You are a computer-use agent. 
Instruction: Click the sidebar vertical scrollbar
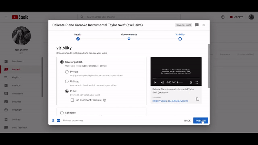click(x=42, y=77)
